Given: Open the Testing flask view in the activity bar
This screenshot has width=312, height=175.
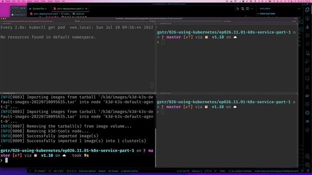Looking at the screenshot, I should pyautogui.click(x=308, y=87).
